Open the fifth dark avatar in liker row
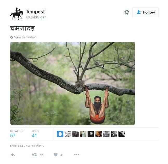168x164 pixels. point(91,134)
